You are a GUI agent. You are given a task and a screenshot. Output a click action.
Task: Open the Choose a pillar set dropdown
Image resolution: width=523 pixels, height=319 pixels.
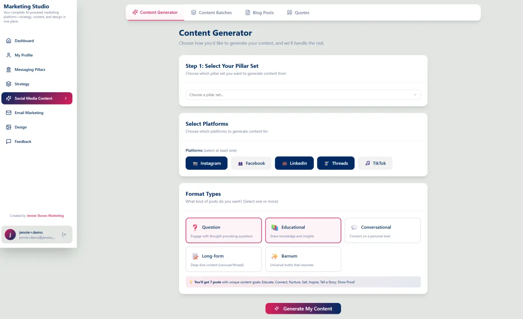click(303, 95)
